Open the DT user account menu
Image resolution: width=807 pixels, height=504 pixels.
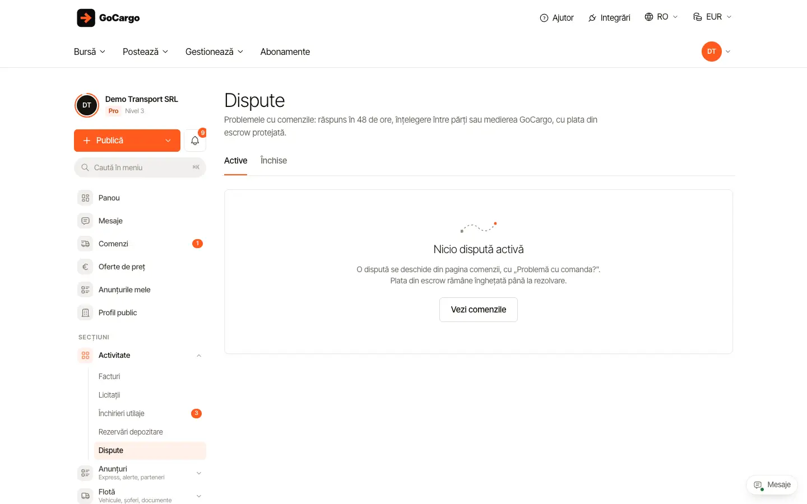(x=716, y=52)
